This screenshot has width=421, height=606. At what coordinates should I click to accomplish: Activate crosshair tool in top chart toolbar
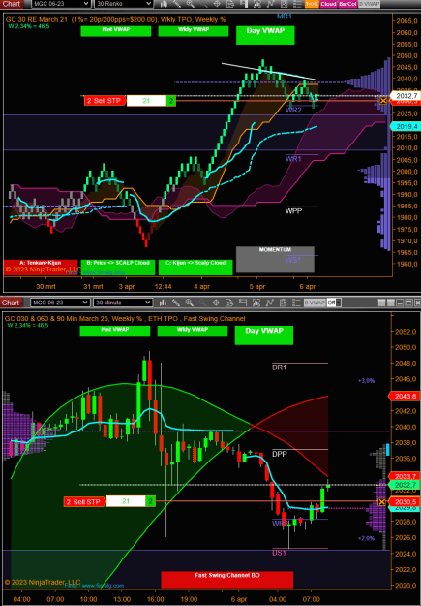pyautogui.click(x=217, y=4)
